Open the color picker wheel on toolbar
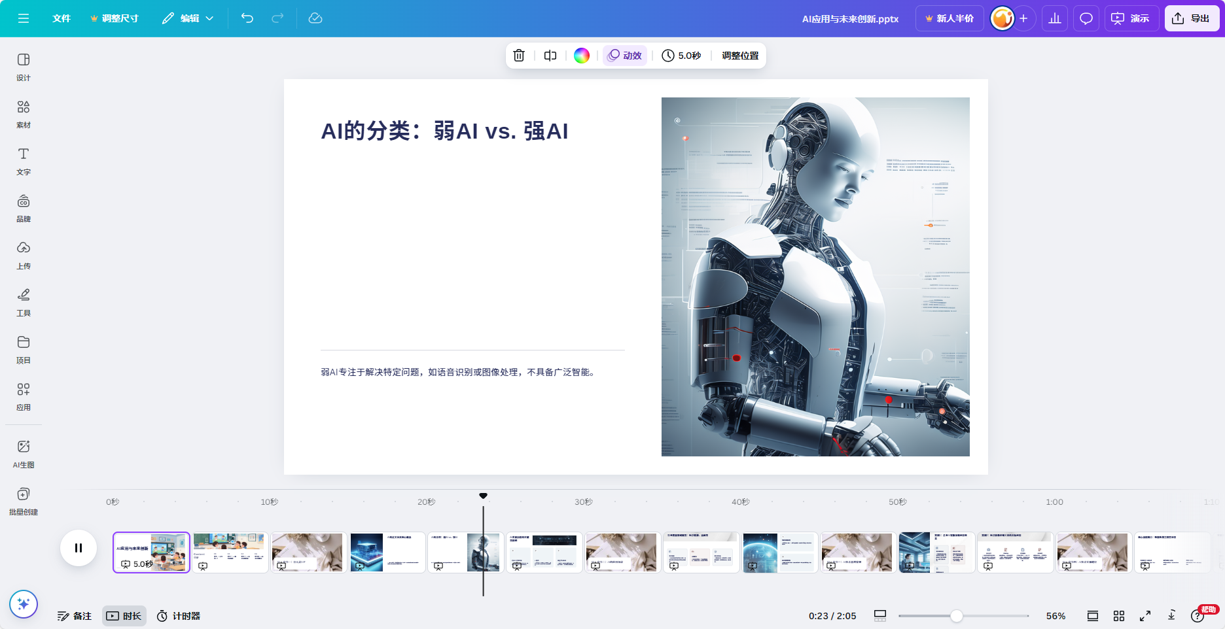 click(581, 56)
